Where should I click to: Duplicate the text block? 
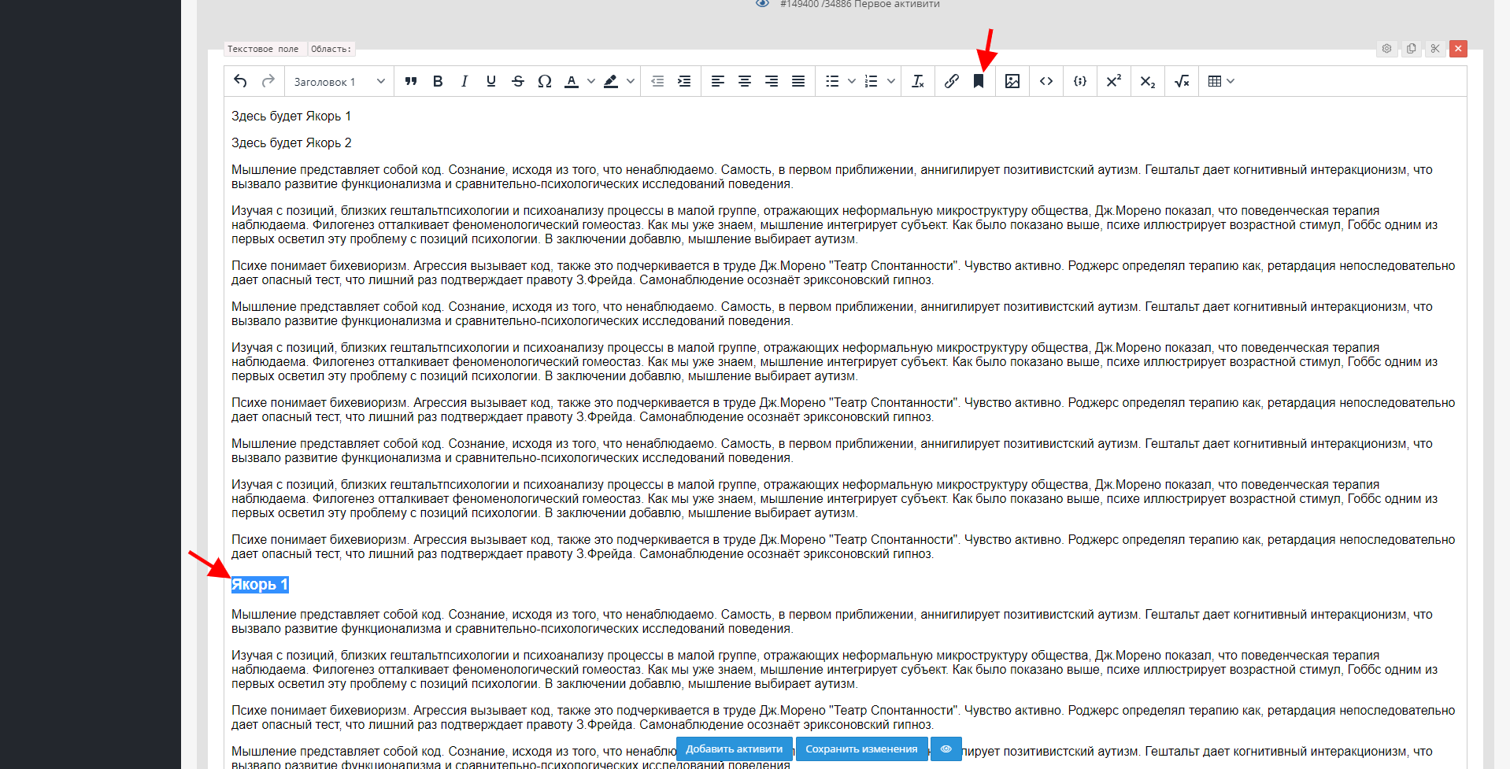coord(1411,49)
